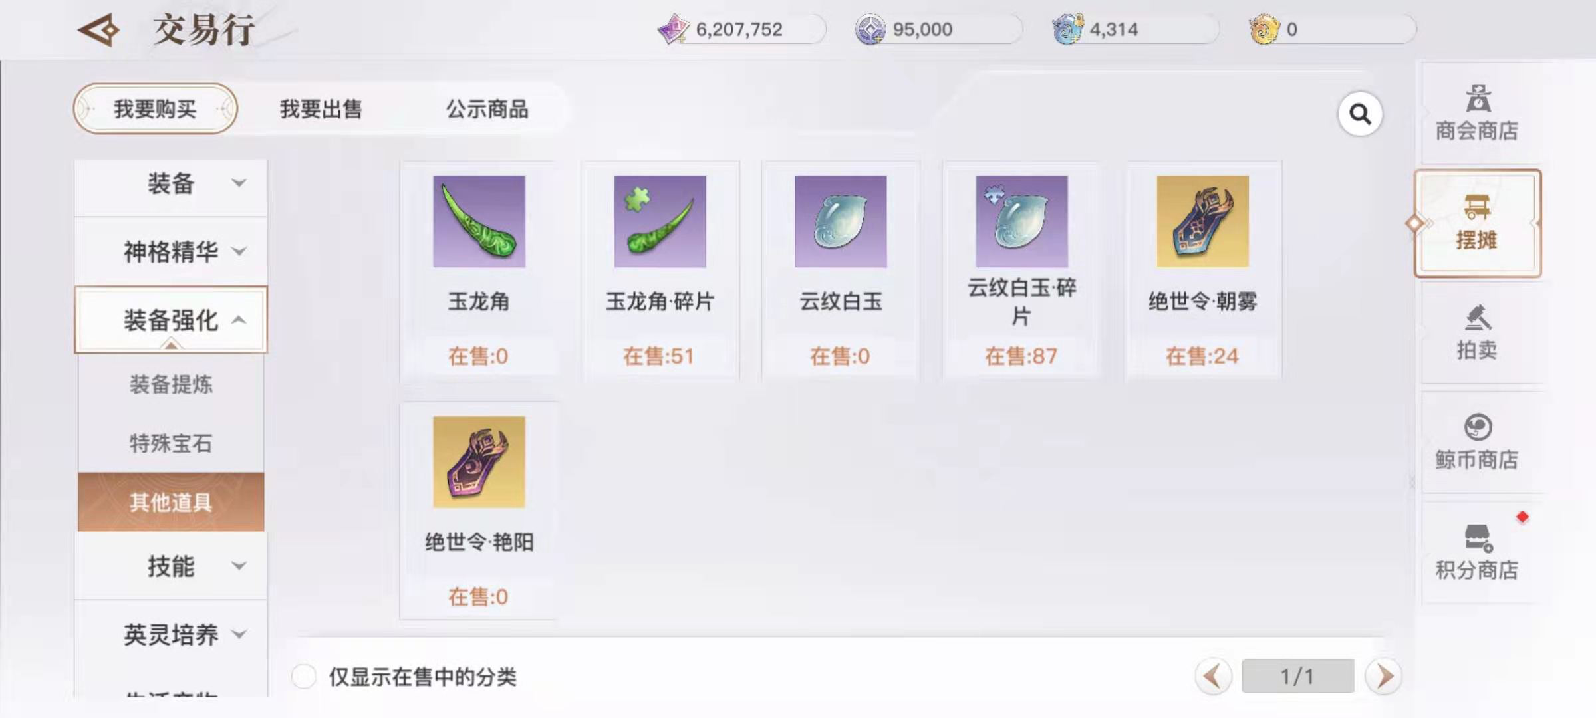Viewport: 1596px width, 718px height.
Task: Open the 玉龙角·碎片 item card
Action: tap(660, 271)
